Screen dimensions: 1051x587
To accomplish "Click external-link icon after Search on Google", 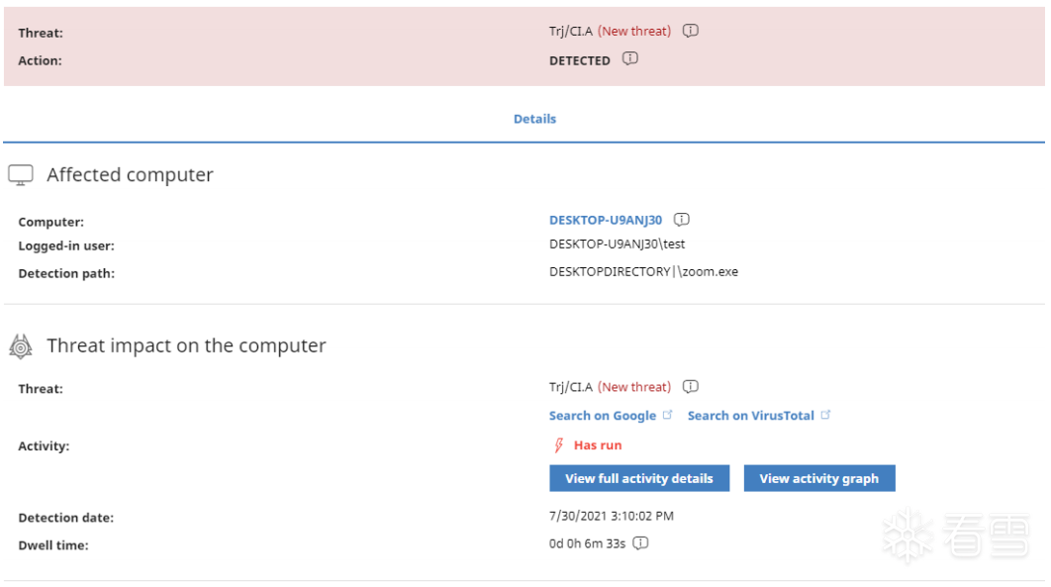I will [668, 415].
